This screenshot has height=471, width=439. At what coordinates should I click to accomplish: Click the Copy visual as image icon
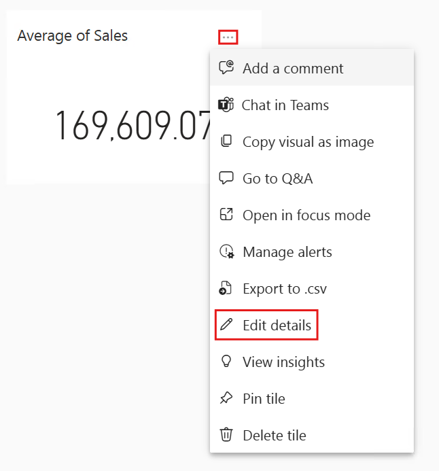pyautogui.click(x=226, y=141)
